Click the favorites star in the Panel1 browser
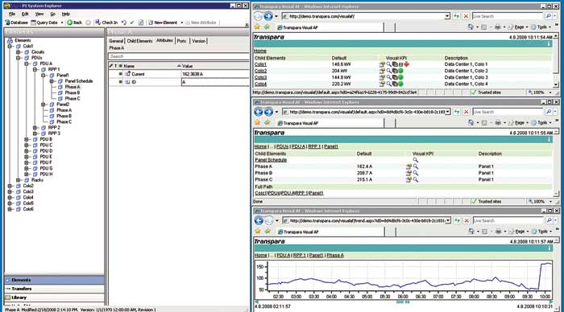 257,123
